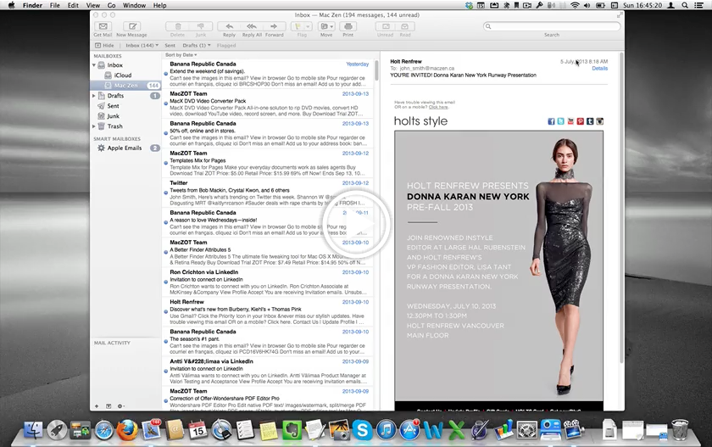Collapse the Inbox mailbox tree

point(94,65)
